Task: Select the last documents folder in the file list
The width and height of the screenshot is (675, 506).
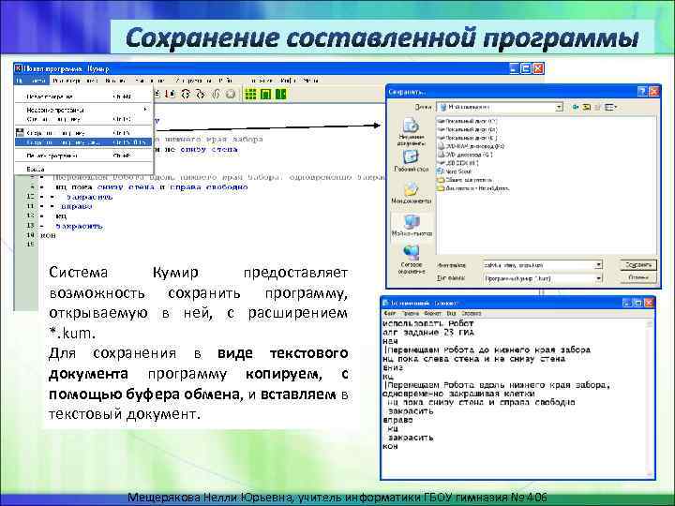Action: pyautogui.click(x=473, y=188)
